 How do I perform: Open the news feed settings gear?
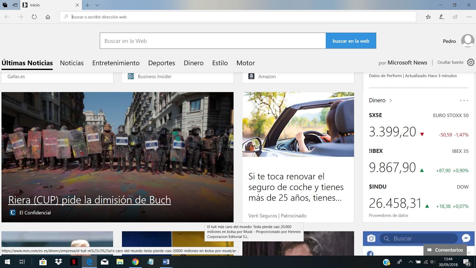click(x=471, y=62)
